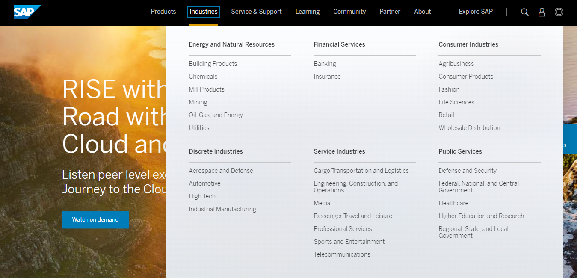Select Defense and Security

click(468, 171)
